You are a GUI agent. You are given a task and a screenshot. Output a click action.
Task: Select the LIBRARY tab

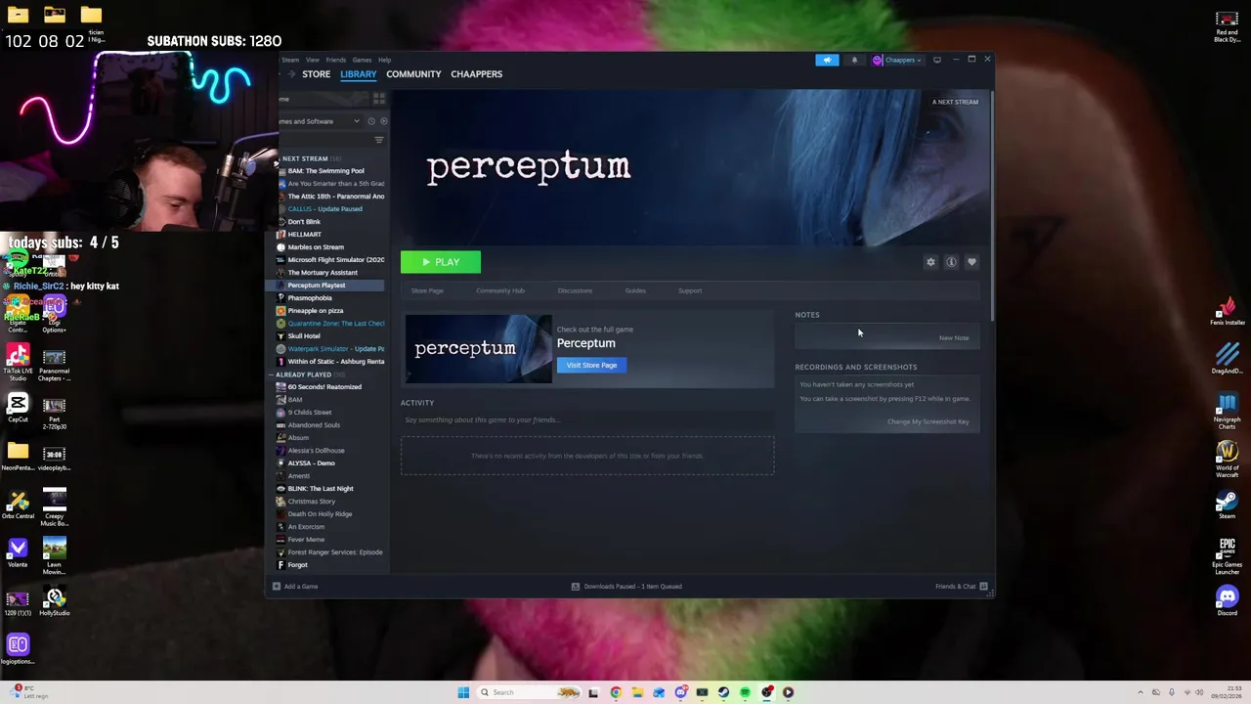click(x=358, y=74)
